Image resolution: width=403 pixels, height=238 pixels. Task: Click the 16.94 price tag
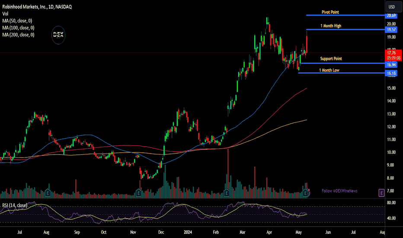click(391, 64)
